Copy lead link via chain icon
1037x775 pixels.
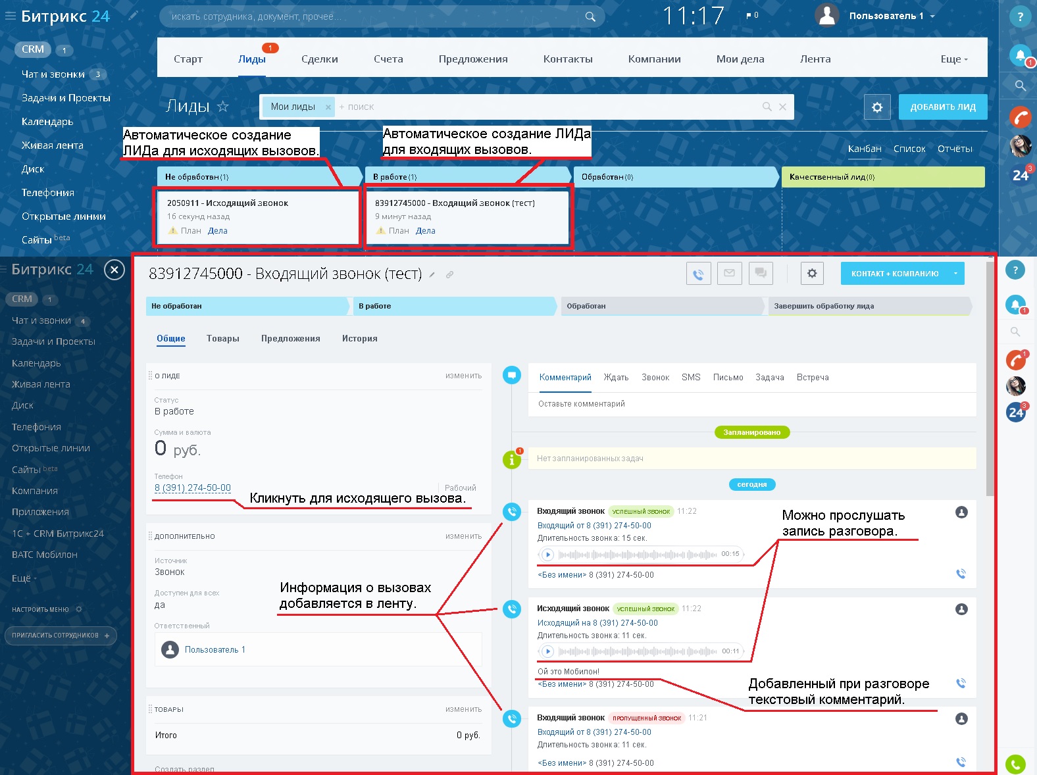449,275
